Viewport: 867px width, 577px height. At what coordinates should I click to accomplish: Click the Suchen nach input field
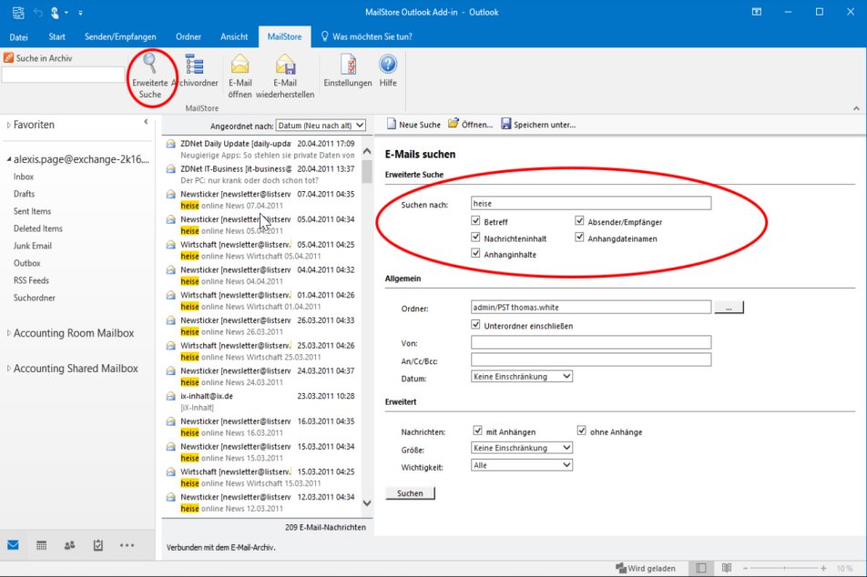pos(591,203)
